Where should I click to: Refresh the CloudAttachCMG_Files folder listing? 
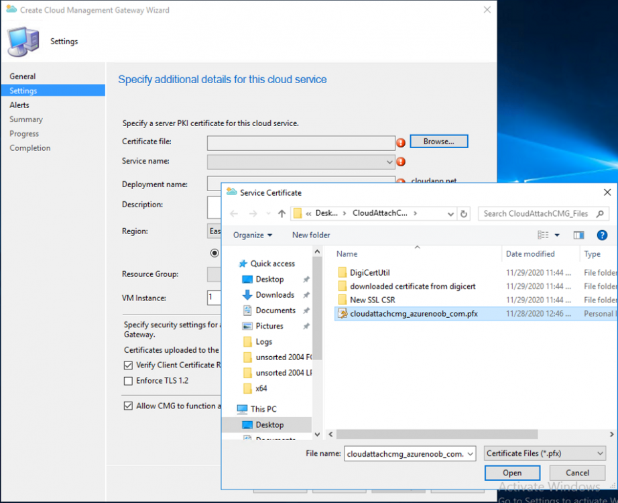pyautogui.click(x=464, y=213)
